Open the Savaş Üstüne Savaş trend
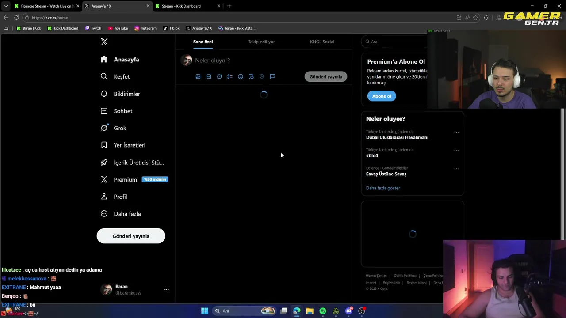Viewport: 566px width, 318px height. coord(386,174)
